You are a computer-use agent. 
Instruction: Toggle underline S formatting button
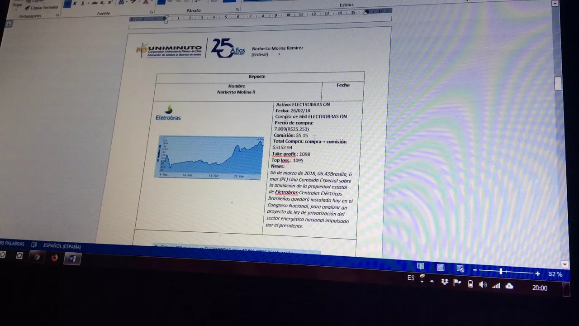pyautogui.click(x=82, y=4)
